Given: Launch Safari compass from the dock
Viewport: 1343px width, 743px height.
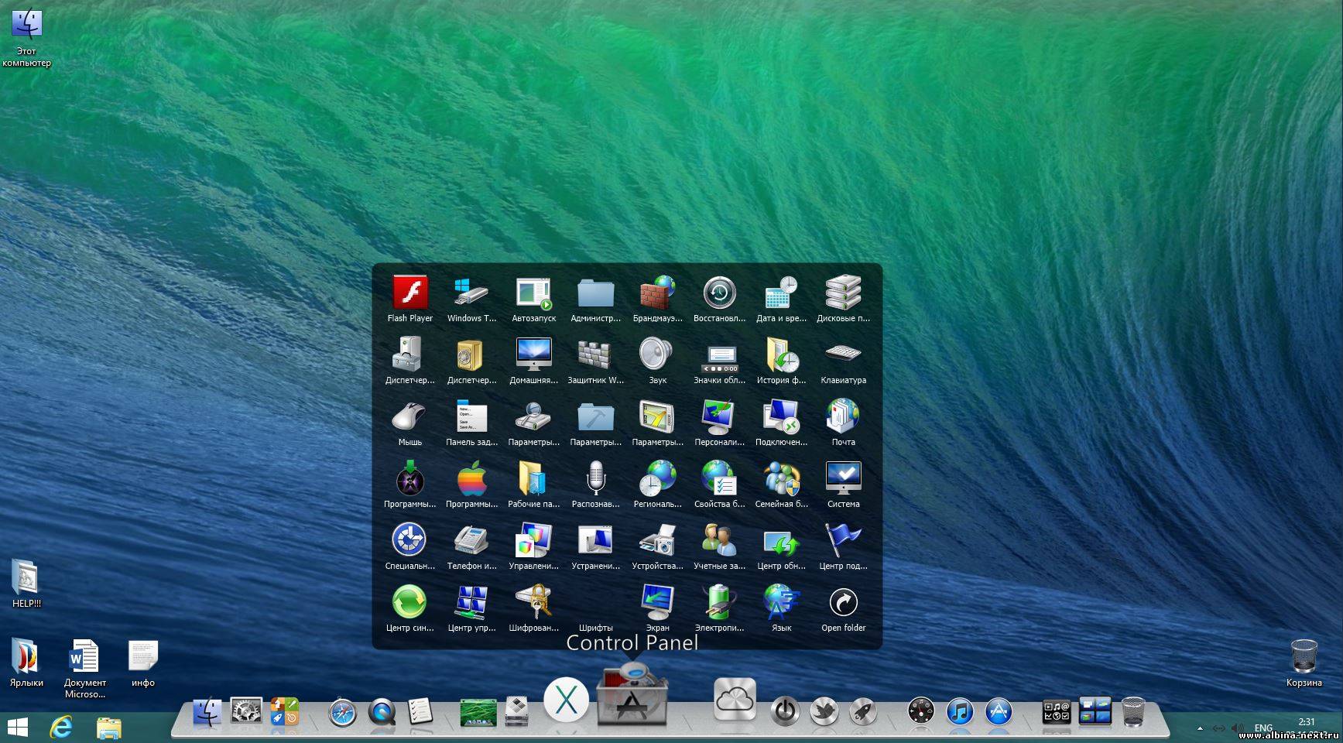Looking at the screenshot, I should 342,712.
